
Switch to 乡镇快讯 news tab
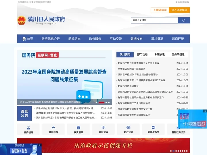click(x=160, y=54)
